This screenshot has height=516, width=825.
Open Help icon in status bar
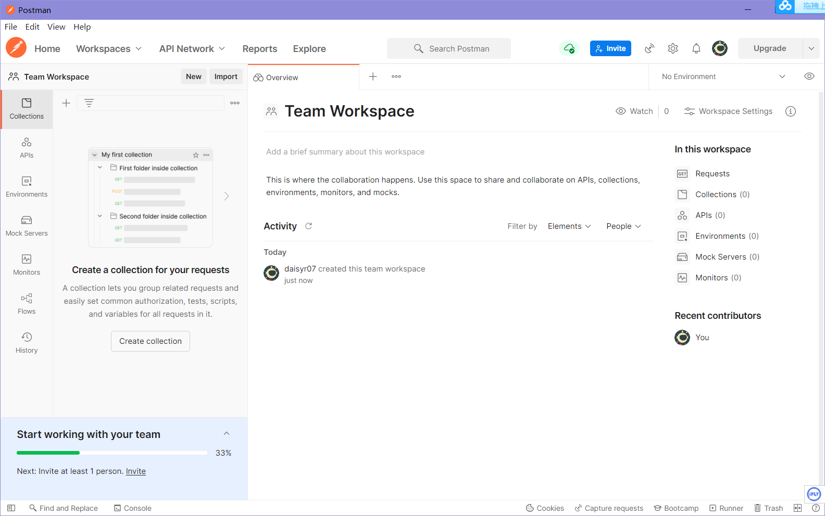(x=816, y=508)
